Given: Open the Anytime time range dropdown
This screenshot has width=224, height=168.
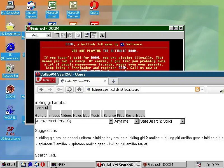Looking at the screenshot, I should coord(126,121).
